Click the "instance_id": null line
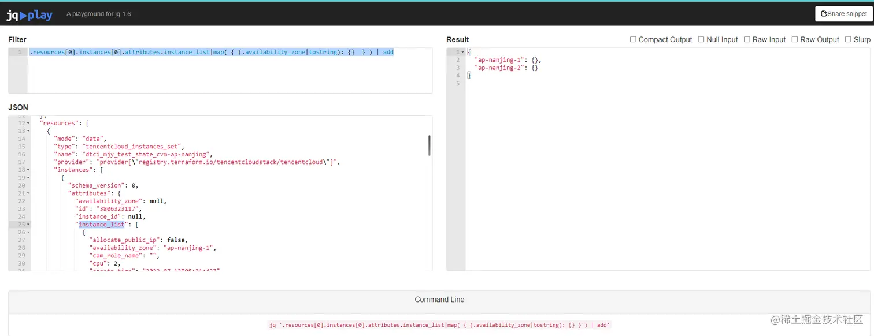Image resolution: width=874 pixels, height=336 pixels. point(110,216)
